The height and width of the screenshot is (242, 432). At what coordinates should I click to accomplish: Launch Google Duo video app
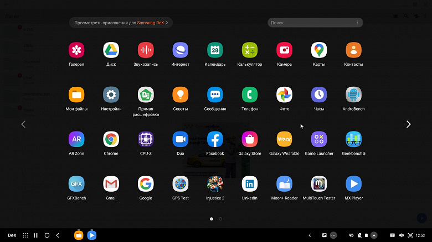181,139
